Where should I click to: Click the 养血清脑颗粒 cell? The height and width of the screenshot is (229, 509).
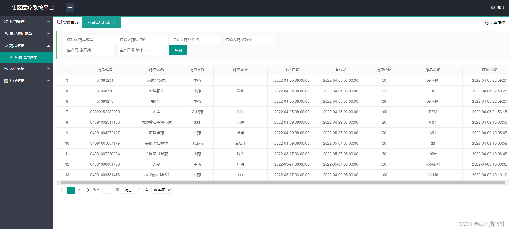coord(156,143)
